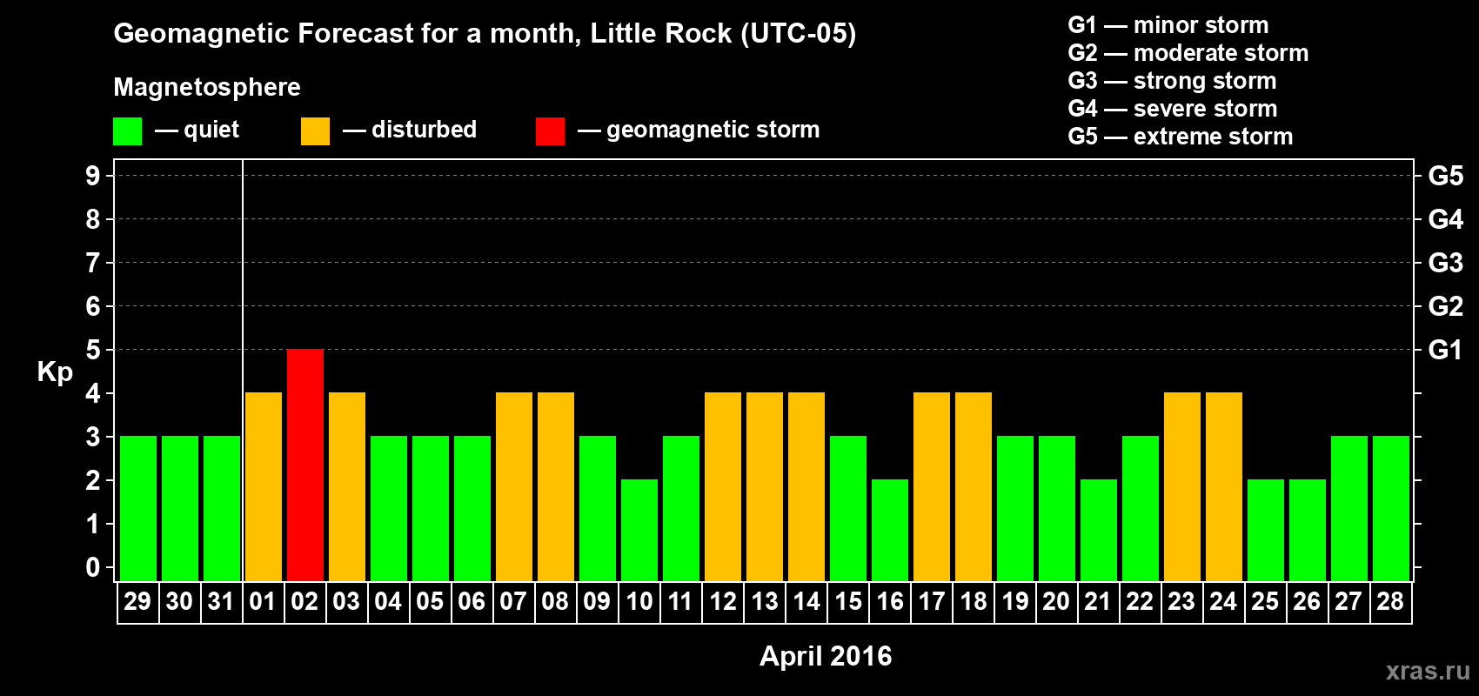Click the green quiet legend swatch
Screen dimensions: 1479x696
(x=128, y=131)
